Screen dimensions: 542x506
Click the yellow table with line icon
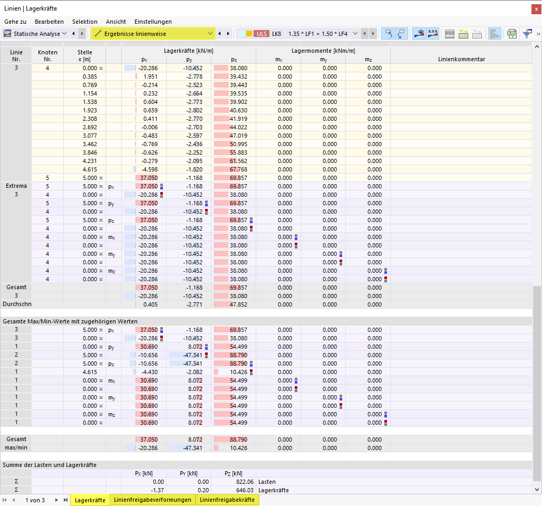(463, 34)
